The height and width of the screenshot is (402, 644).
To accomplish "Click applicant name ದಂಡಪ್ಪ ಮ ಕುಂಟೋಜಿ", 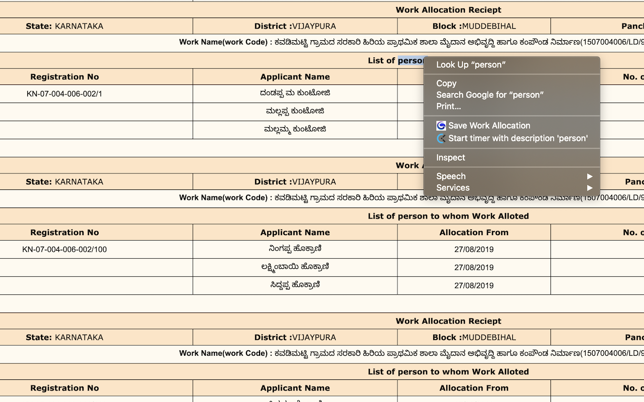I will [295, 93].
